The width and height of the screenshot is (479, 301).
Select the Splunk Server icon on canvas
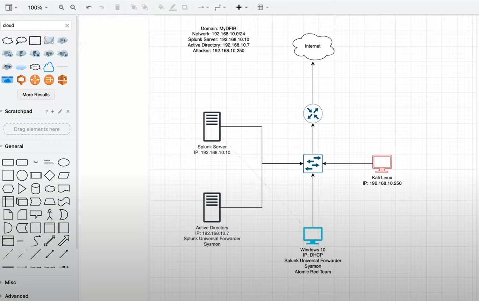[212, 127]
